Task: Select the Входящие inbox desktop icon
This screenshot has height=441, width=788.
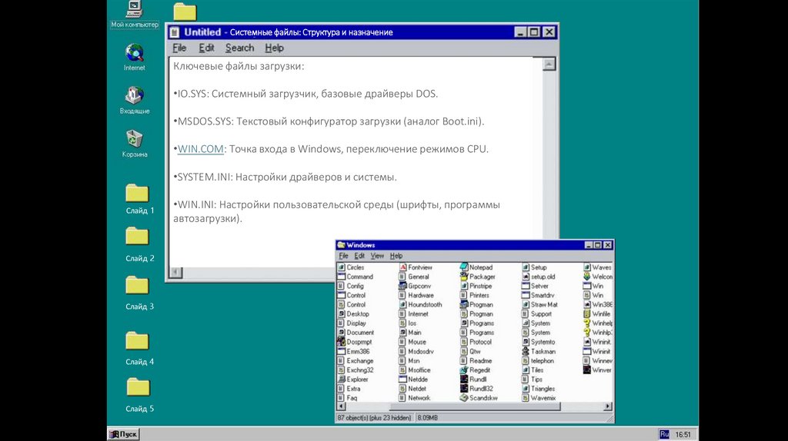Action: click(x=135, y=96)
